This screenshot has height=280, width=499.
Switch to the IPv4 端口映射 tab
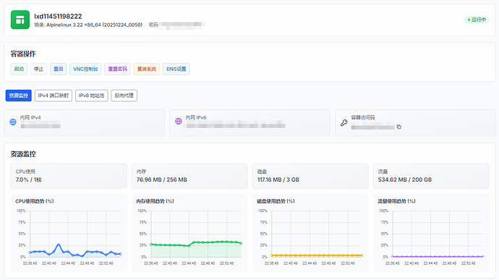tap(54, 96)
